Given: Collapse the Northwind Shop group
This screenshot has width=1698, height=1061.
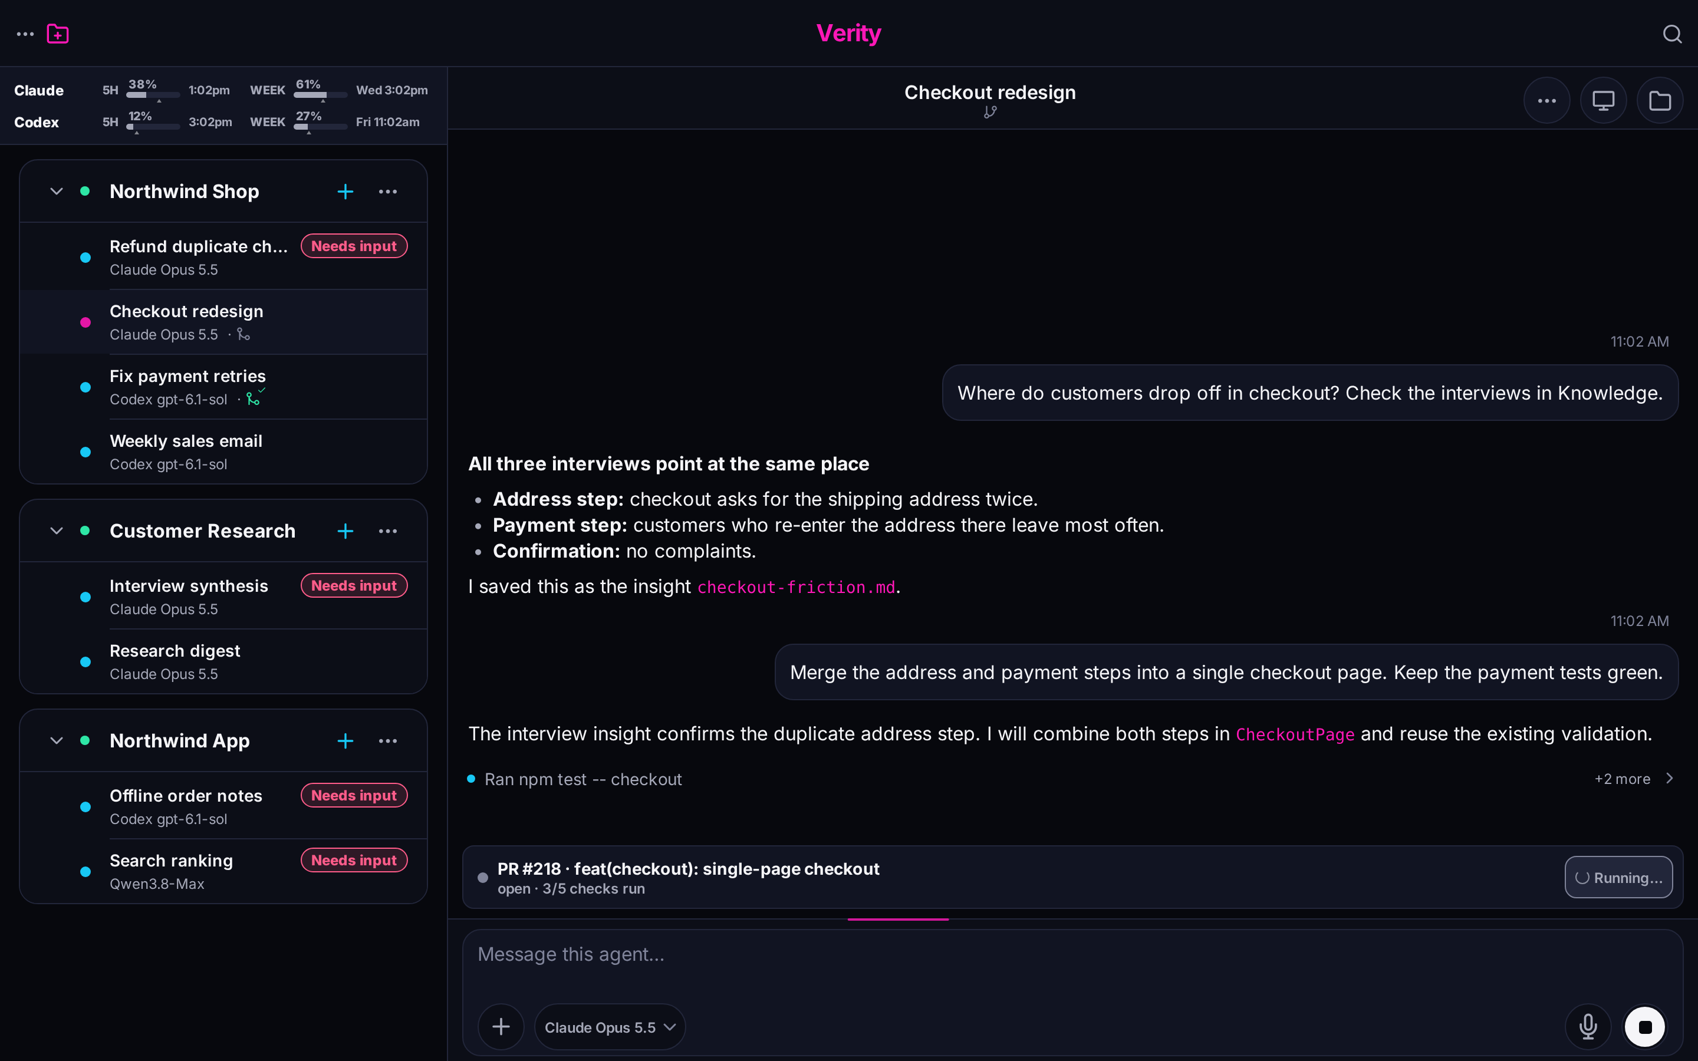Looking at the screenshot, I should (x=57, y=192).
